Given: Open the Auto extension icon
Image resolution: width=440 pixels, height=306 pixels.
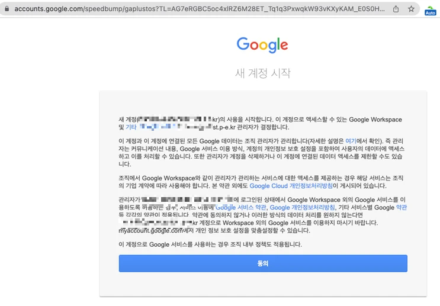Looking at the screenshot, I should 430,11.
